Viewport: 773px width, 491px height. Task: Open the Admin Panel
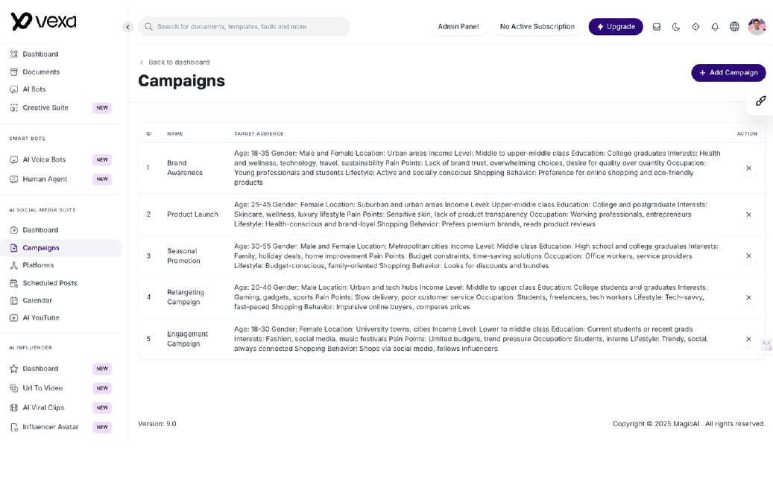pos(458,27)
